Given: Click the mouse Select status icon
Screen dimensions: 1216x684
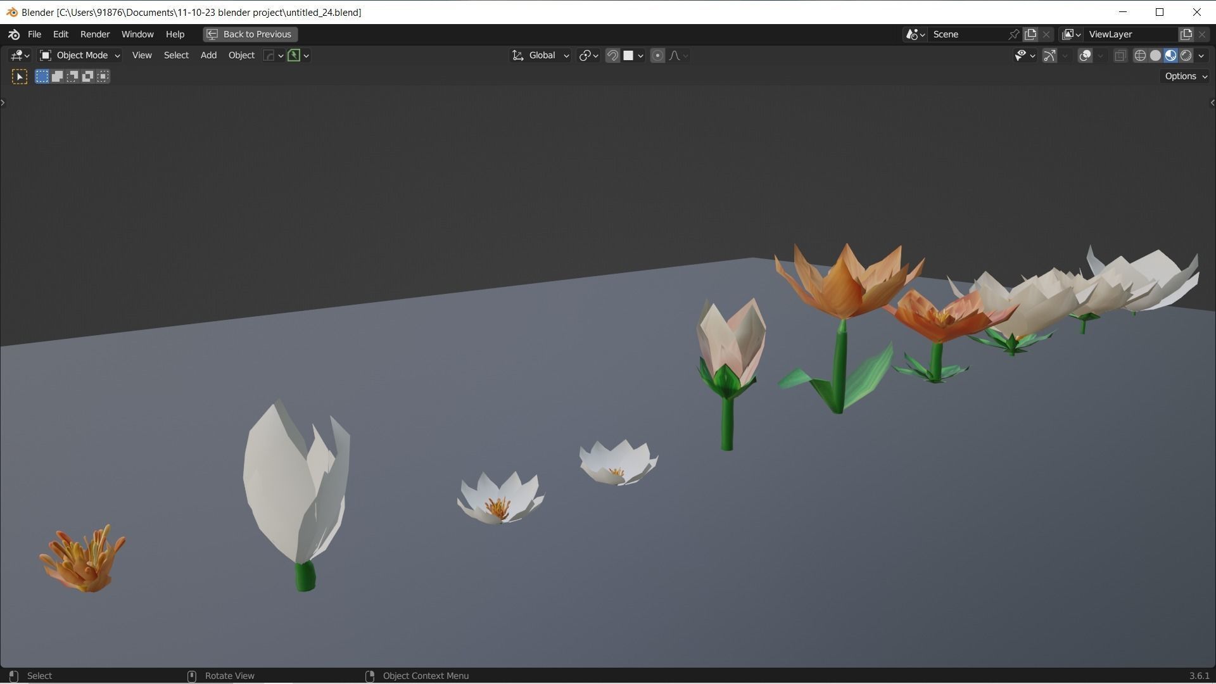Looking at the screenshot, I should pyautogui.click(x=14, y=676).
